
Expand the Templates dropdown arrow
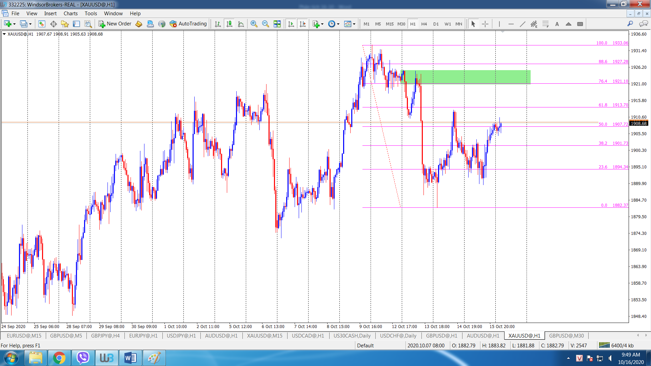pos(354,24)
